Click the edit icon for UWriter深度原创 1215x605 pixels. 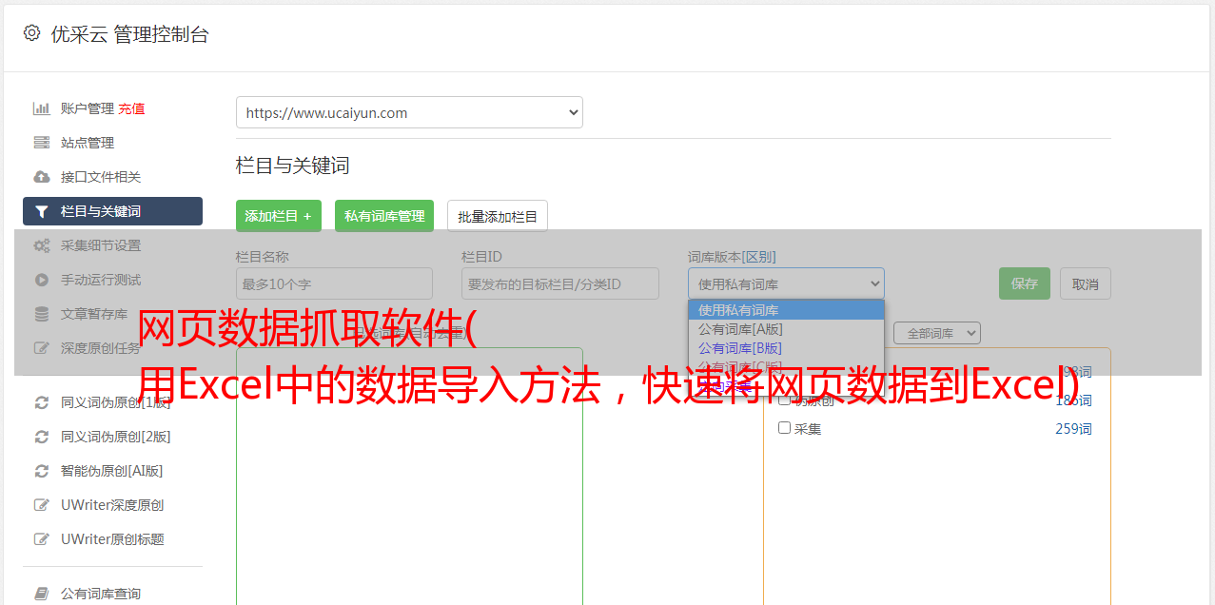[x=42, y=505]
